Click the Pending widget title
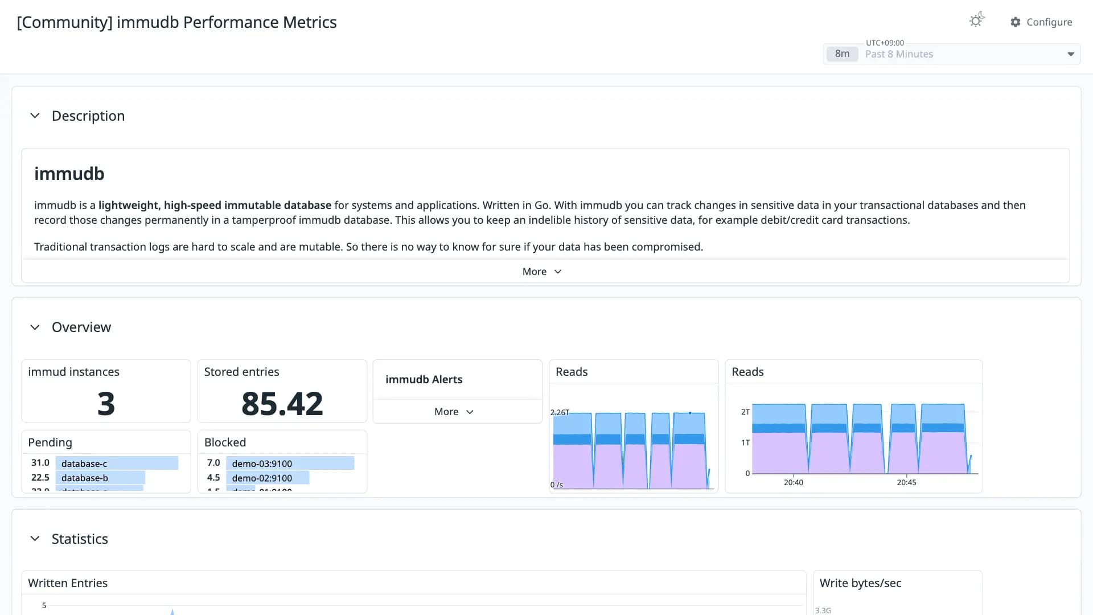Viewport: 1093px width, 615px height. pos(50,442)
